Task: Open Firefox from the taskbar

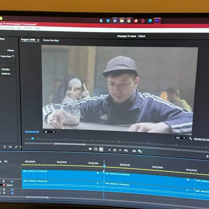Action: click(x=136, y=21)
